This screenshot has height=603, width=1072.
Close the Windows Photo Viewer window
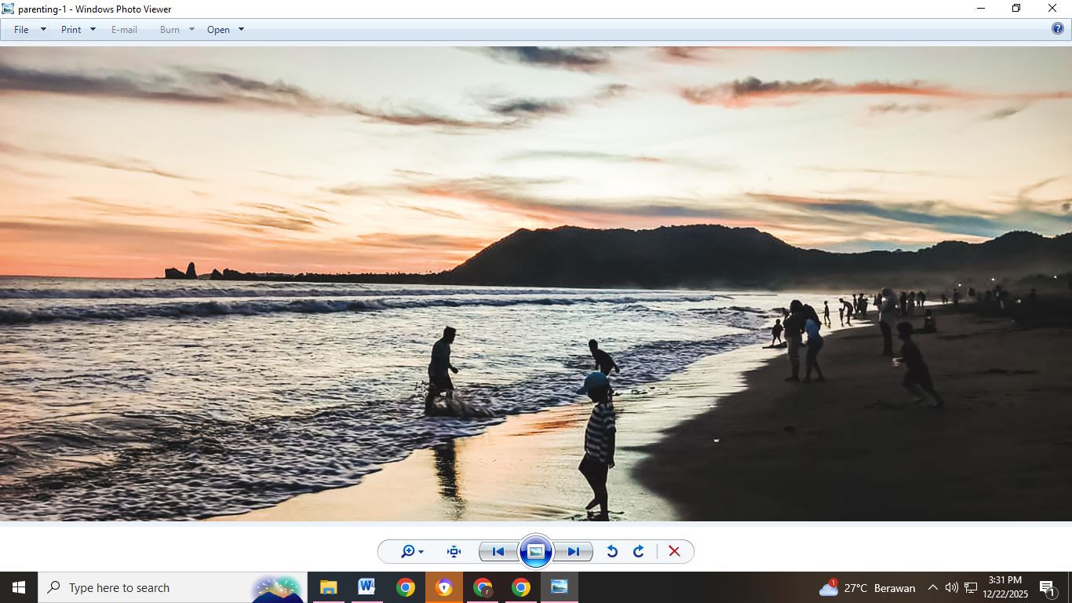pyautogui.click(x=1052, y=9)
